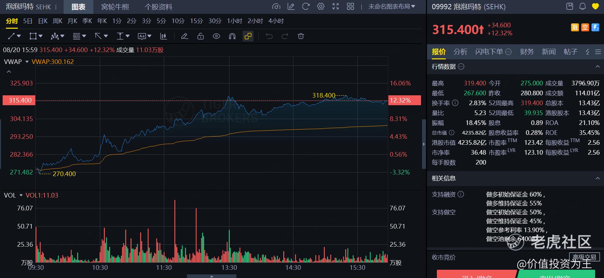This screenshot has width=604, height=278.
Task: Toggle drawings visibility eye icon
Action: point(216,36)
